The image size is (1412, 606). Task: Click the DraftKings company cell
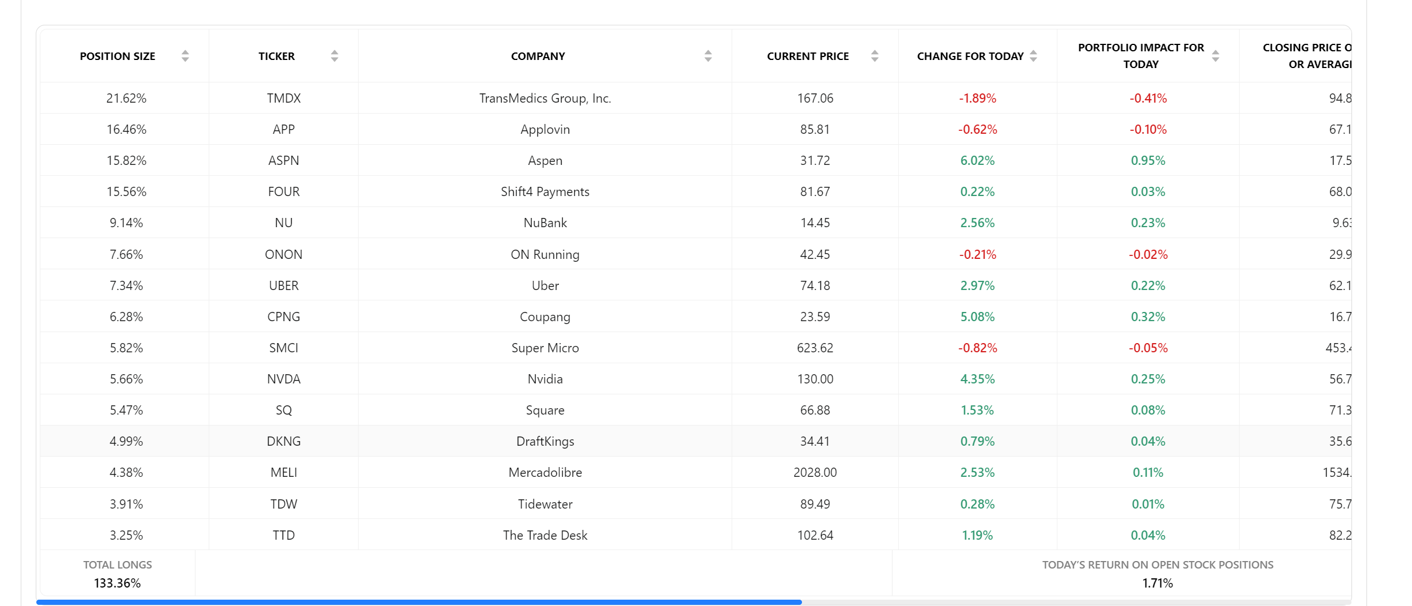545,442
